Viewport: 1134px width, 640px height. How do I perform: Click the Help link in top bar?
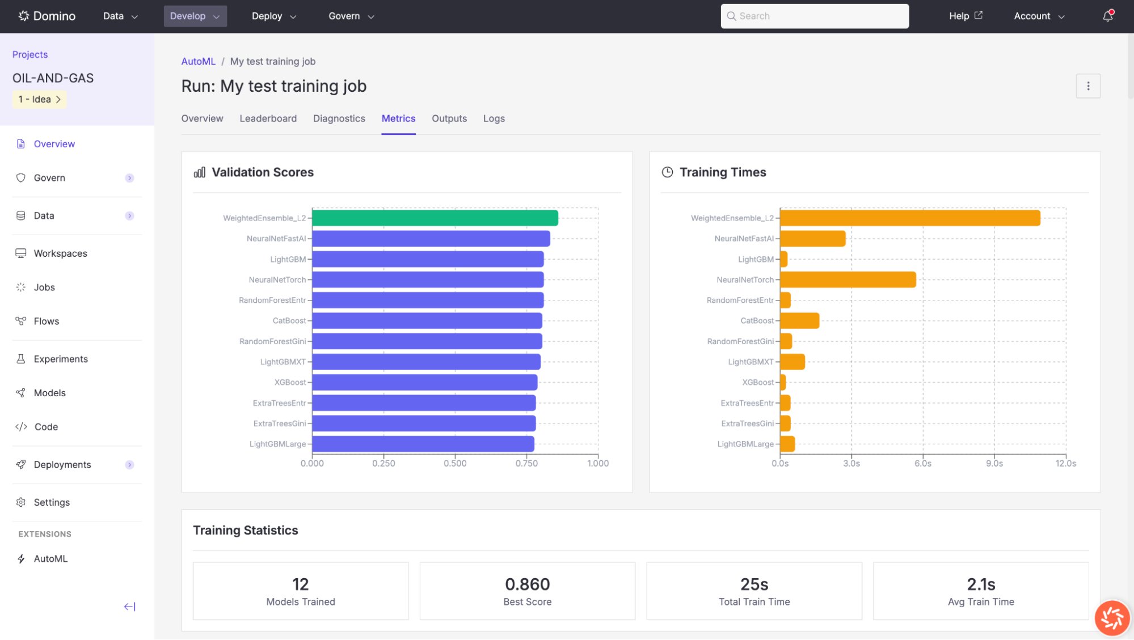coord(959,16)
